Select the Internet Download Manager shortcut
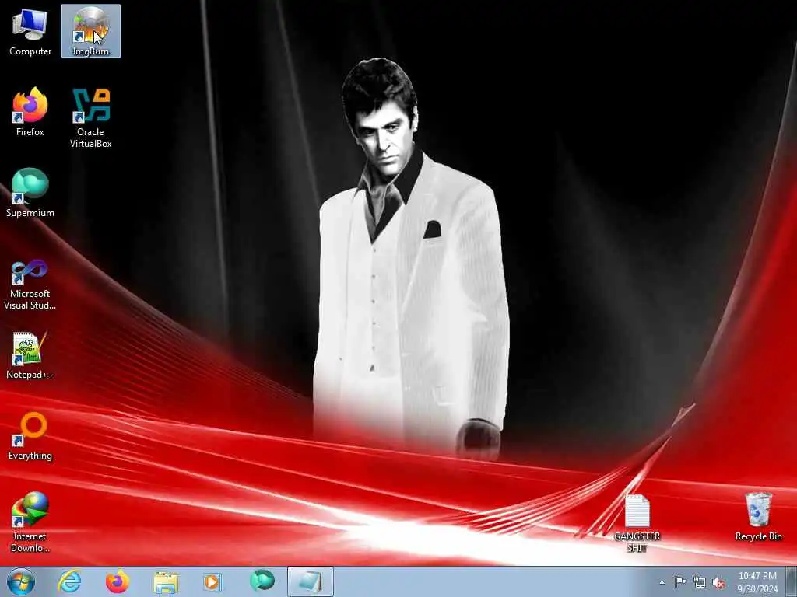This screenshot has height=597, width=797. (30, 522)
